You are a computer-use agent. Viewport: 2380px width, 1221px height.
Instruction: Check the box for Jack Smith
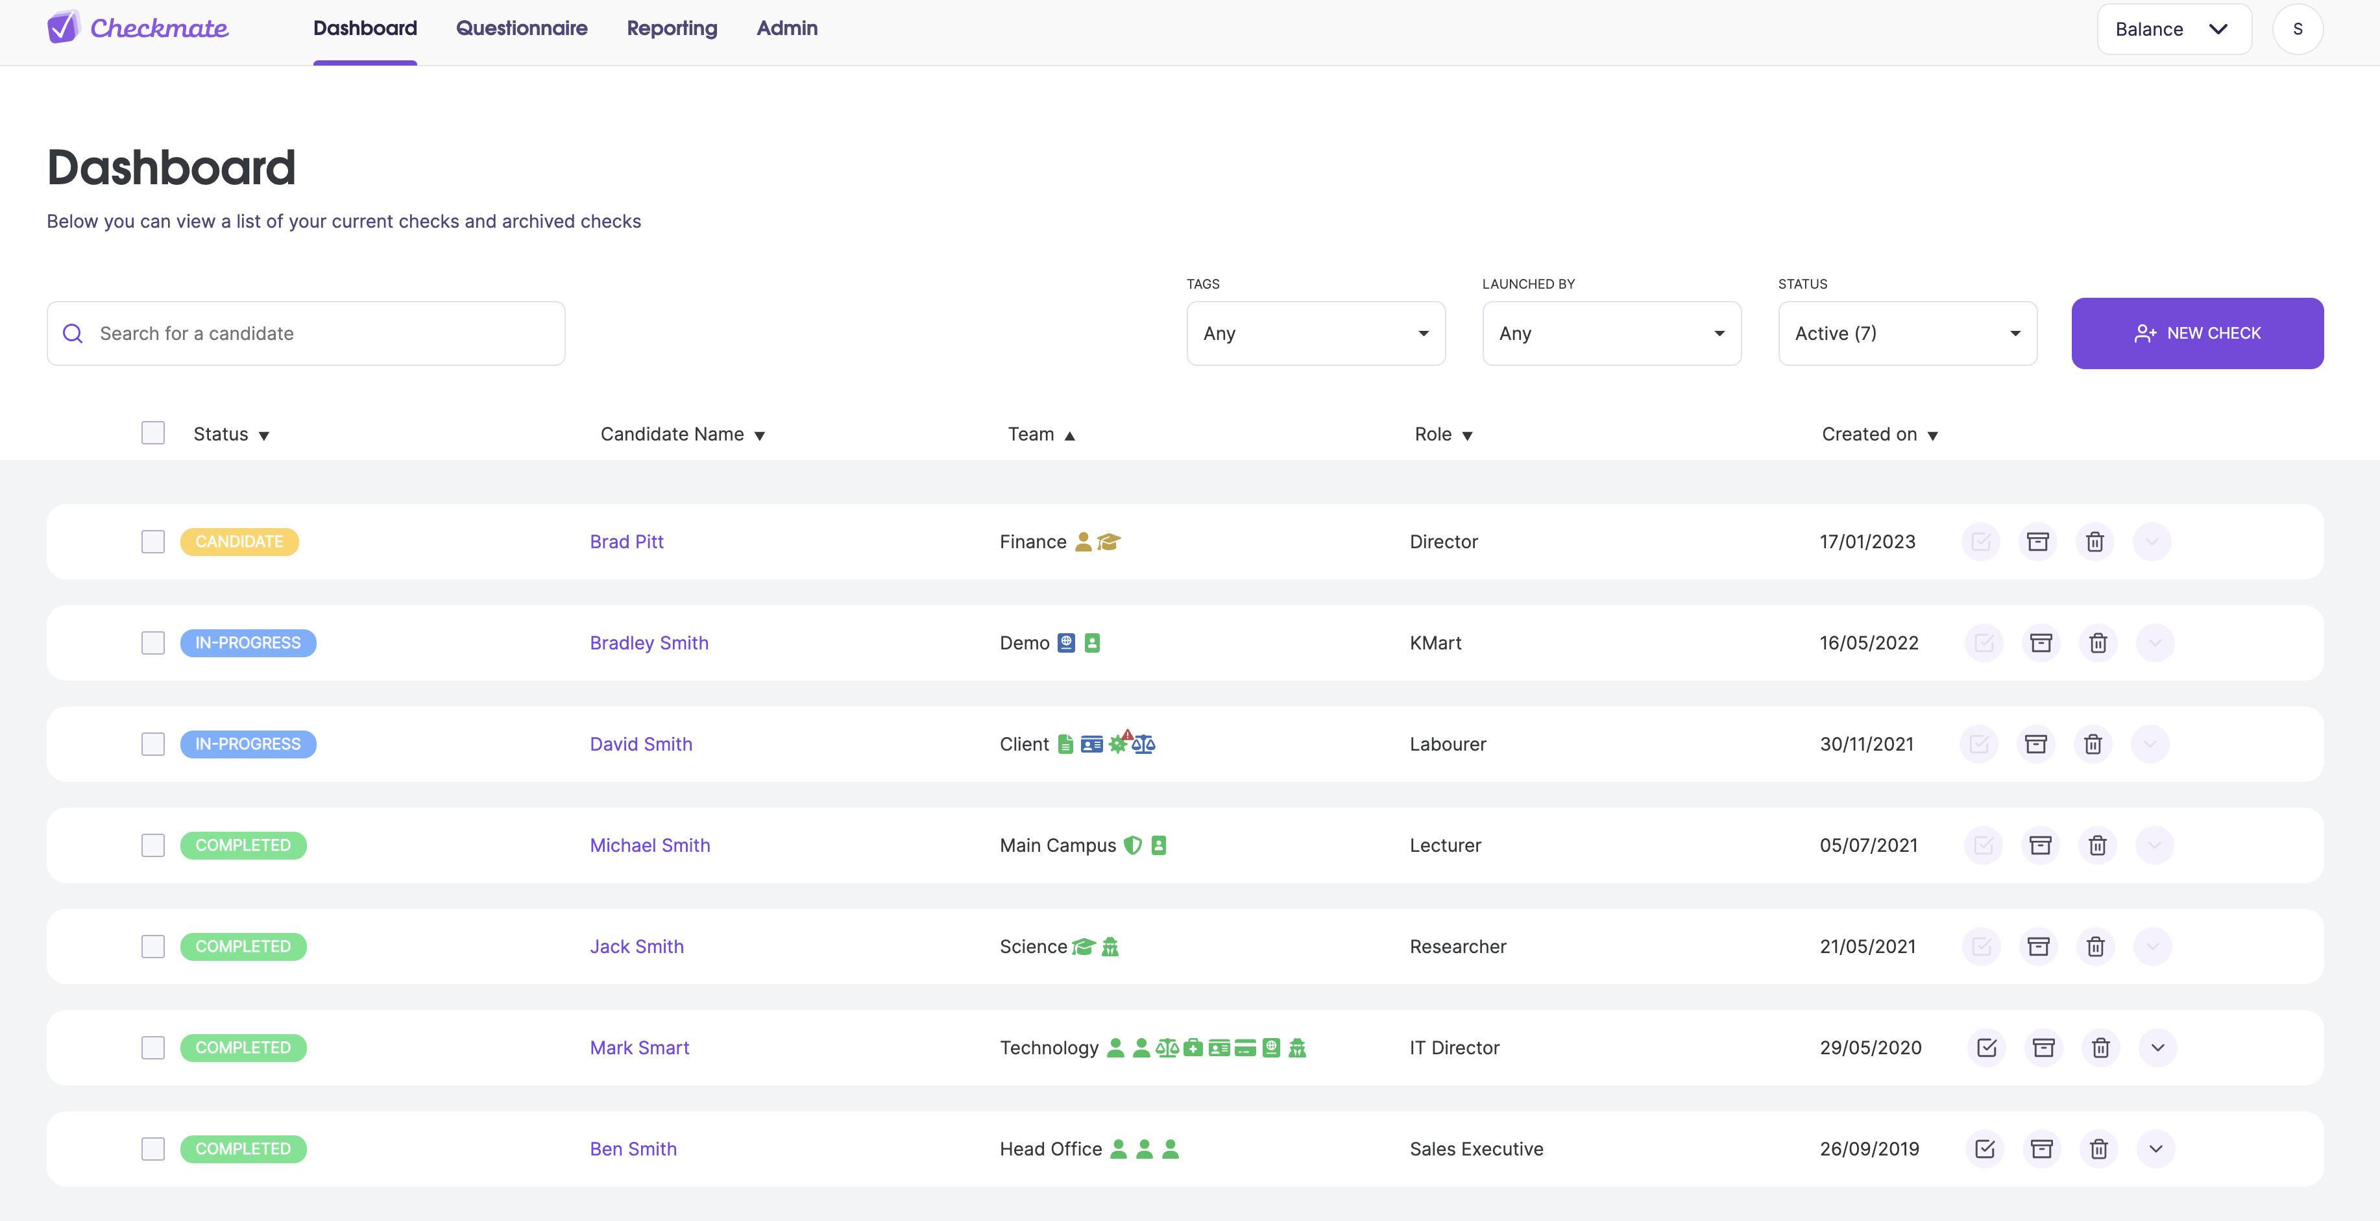tap(153, 947)
